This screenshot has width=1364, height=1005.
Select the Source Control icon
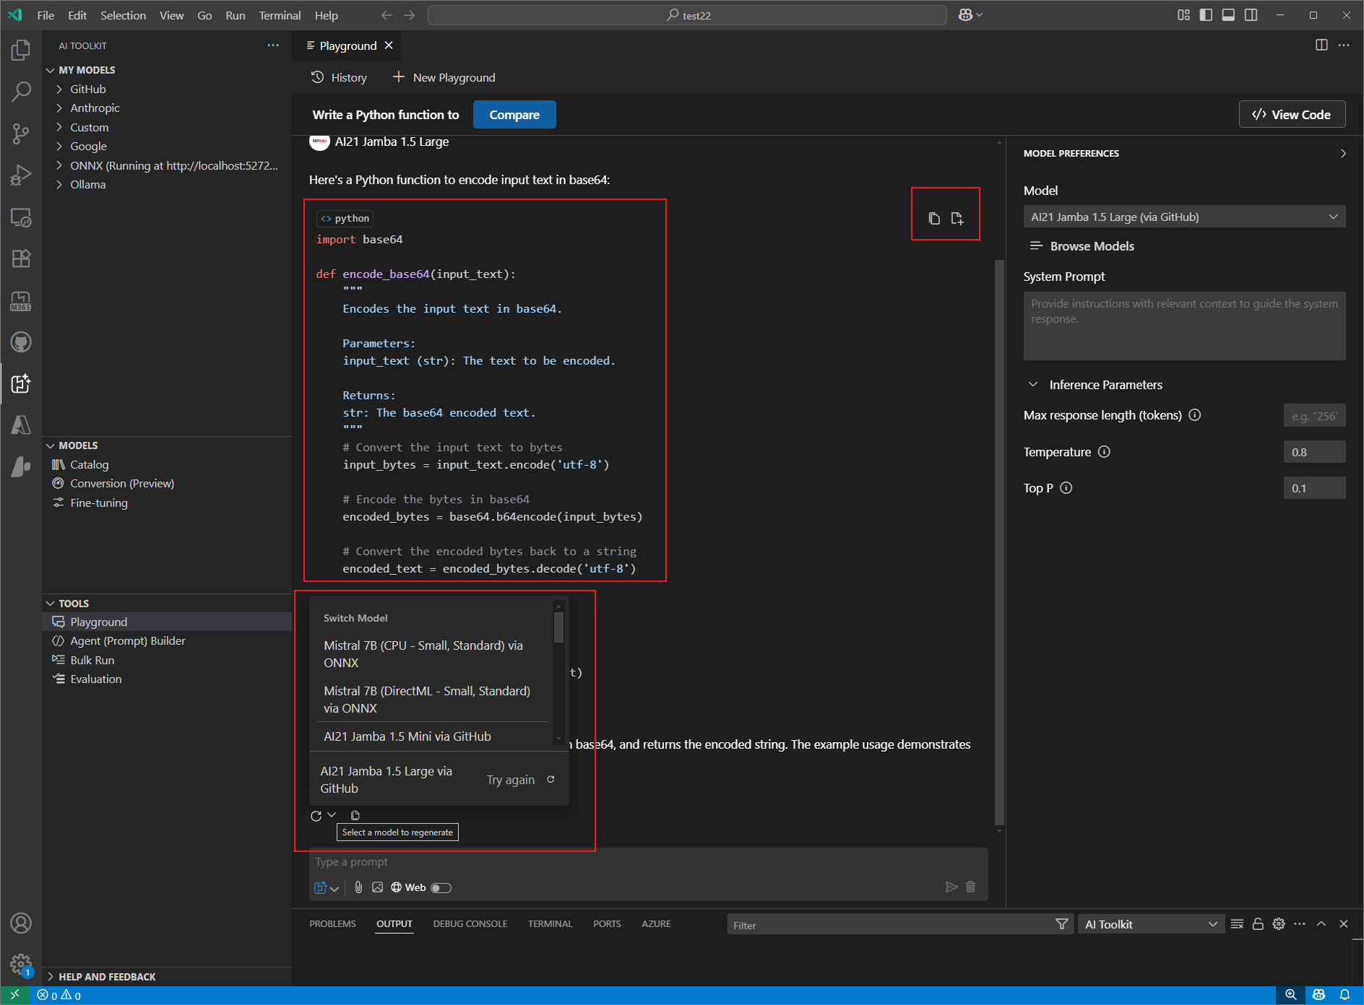21,134
